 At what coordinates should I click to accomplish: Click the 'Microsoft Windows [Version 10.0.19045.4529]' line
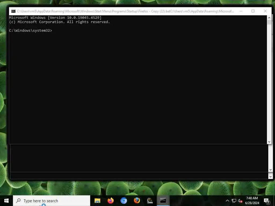coord(55,17)
